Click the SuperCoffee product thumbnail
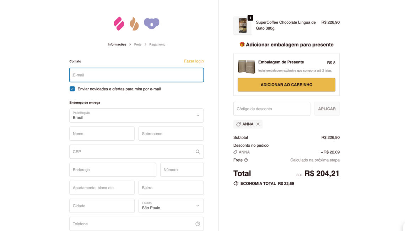 243,26
